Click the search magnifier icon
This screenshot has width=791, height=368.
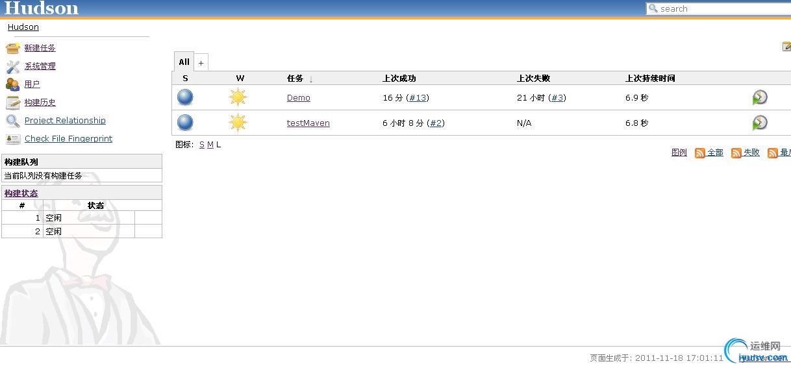pyautogui.click(x=653, y=8)
